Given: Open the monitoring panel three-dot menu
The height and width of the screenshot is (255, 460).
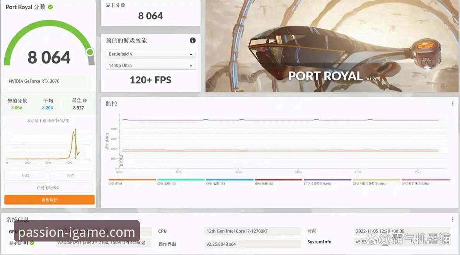Looking at the screenshot, I should click(453, 103).
